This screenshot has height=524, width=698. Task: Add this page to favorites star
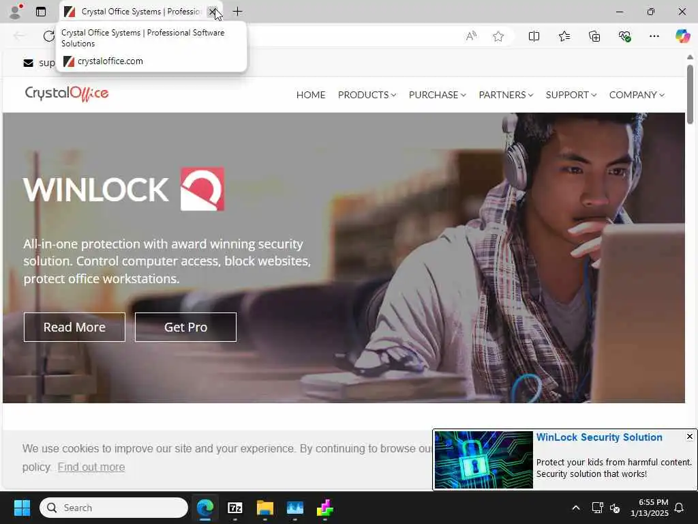(x=498, y=36)
